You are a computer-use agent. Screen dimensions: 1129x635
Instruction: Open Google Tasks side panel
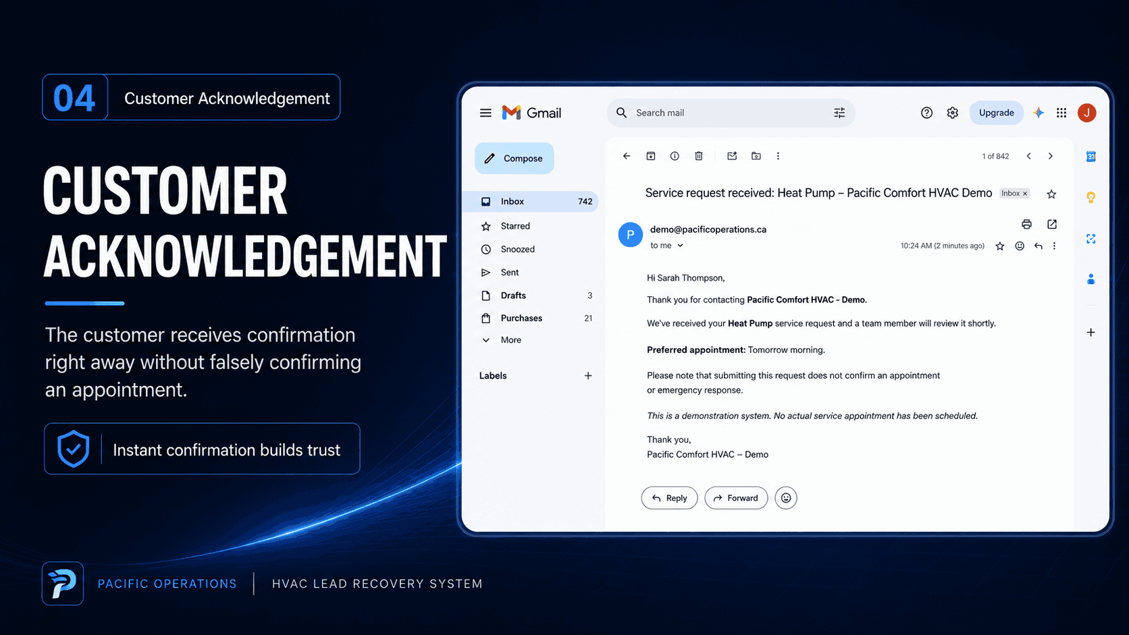point(1091,239)
